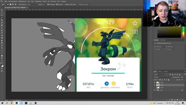The height and width of the screenshot is (105, 186).
Task: Click the Выделение и маска button
Action: click(84, 4)
